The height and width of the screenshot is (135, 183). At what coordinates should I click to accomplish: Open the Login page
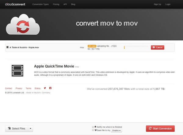click(168, 4)
